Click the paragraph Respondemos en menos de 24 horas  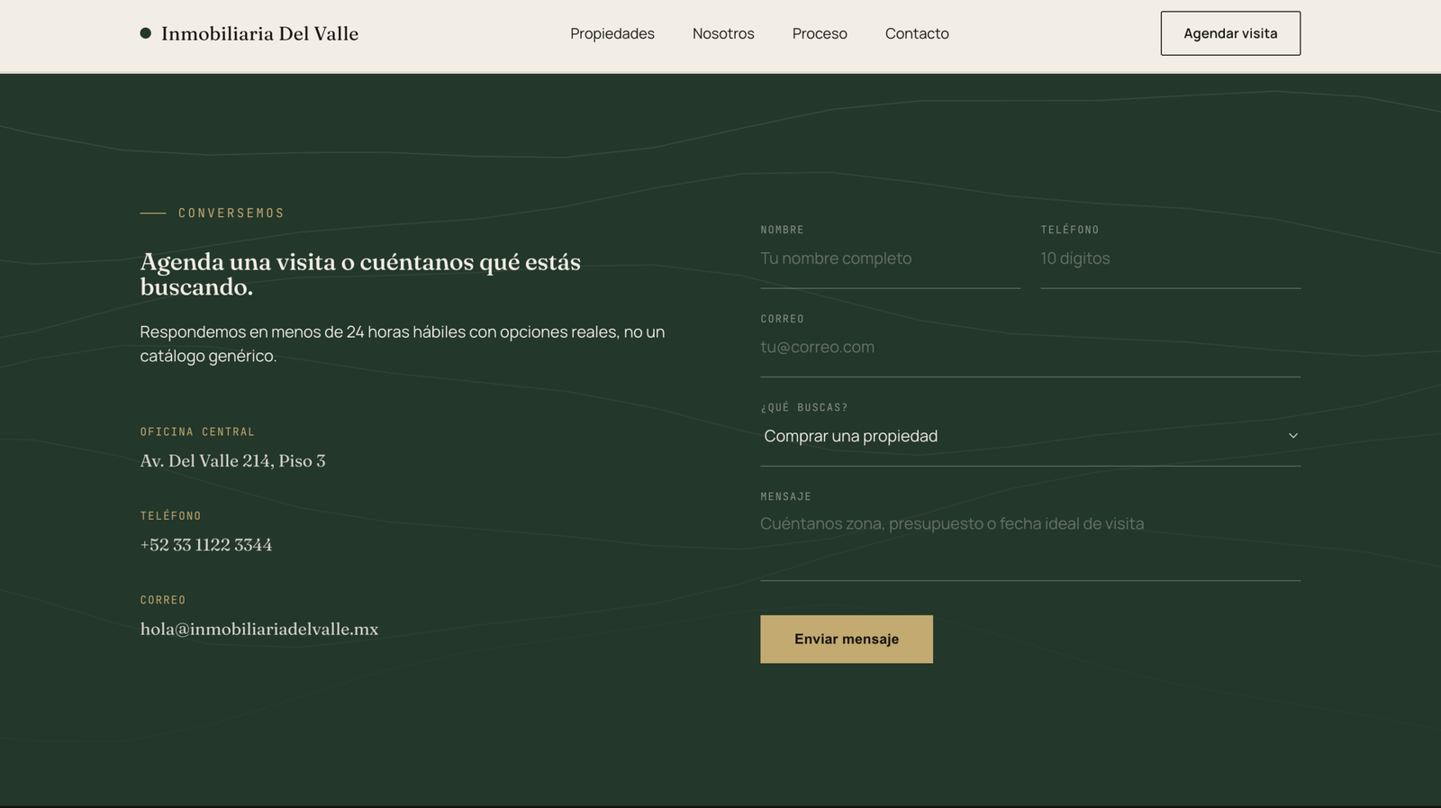pyautogui.click(x=403, y=344)
